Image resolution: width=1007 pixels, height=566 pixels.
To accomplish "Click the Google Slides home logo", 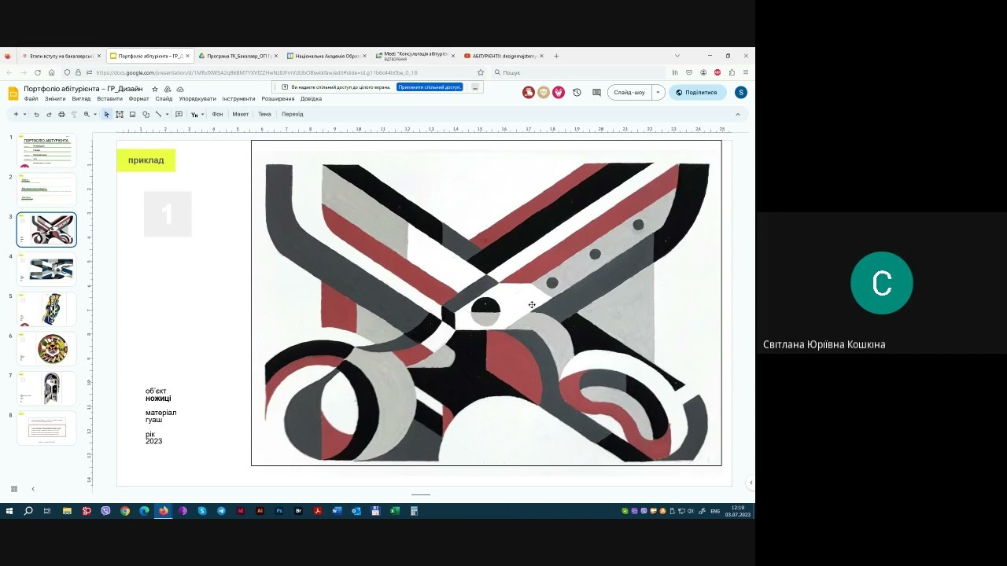I will point(13,94).
